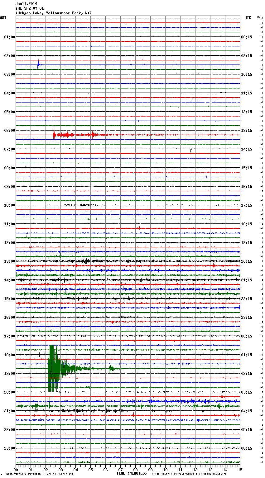Click the Jan11,2014 date header
The width and height of the screenshot is (265, 478).
(x=26, y=4)
